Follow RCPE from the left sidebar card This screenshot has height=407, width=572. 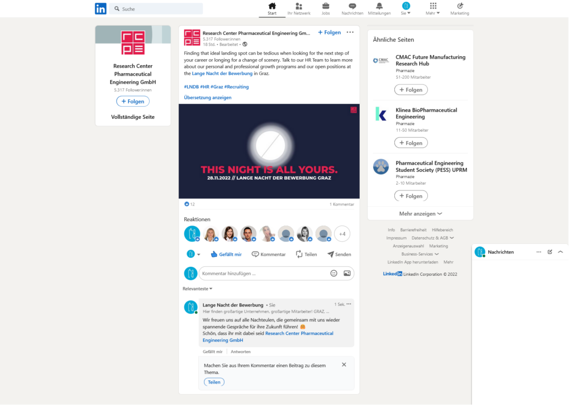pyautogui.click(x=133, y=102)
